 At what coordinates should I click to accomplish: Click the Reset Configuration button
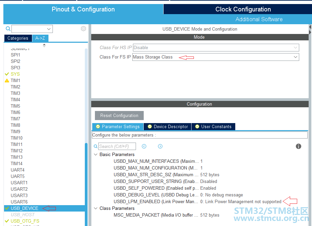coord(119,115)
